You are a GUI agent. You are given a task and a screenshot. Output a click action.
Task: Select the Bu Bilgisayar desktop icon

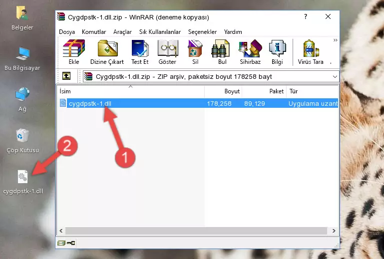[x=22, y=59]
